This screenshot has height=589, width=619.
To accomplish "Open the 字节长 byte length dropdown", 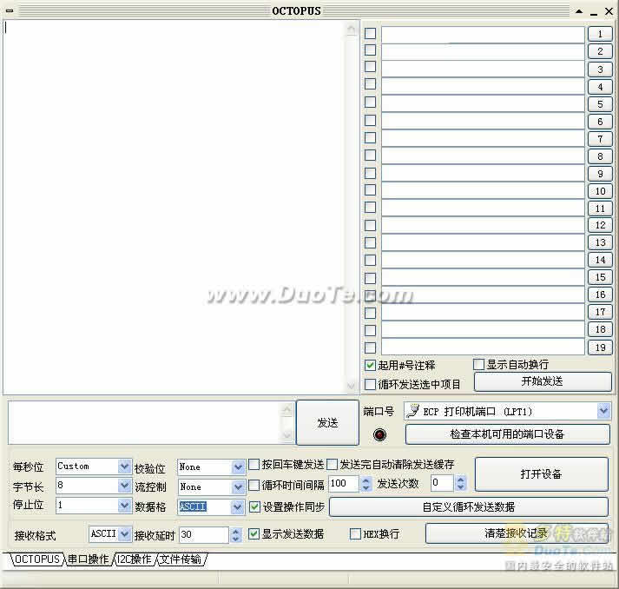I will point(124,486).
